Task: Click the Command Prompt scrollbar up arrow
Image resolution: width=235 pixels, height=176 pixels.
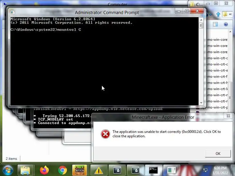Action: pyautogui.click(x=201, y=20)
